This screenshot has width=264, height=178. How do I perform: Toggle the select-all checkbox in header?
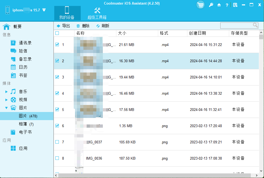(57, 33)
